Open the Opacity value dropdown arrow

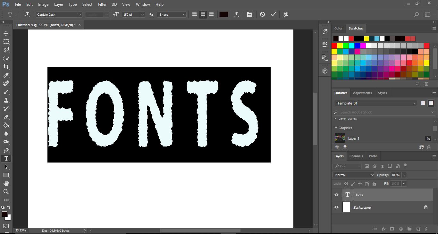point(404,175)
